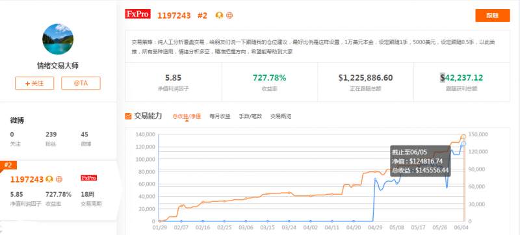
Task: Click the orange 跟随 follow button
Action: [x=493, y=16]
